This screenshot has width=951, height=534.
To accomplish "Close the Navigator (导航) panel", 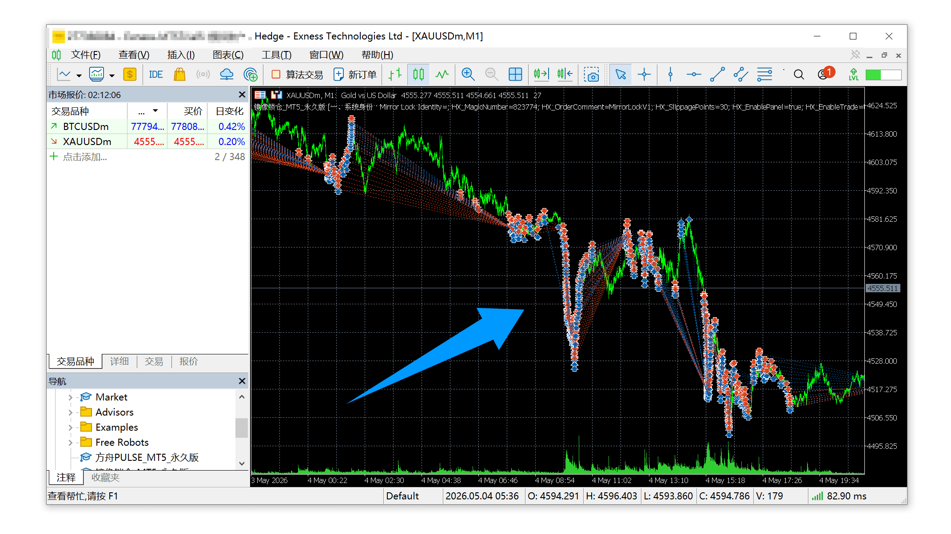I will (242, 381).
